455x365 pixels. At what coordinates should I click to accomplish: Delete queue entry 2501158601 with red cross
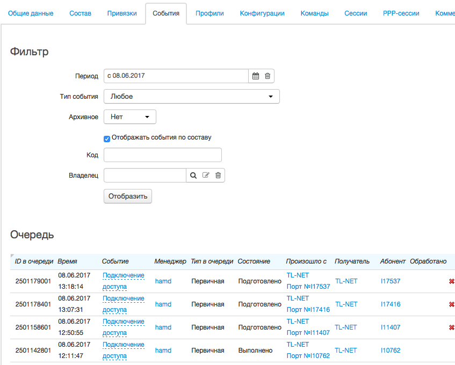coord(452,327)
